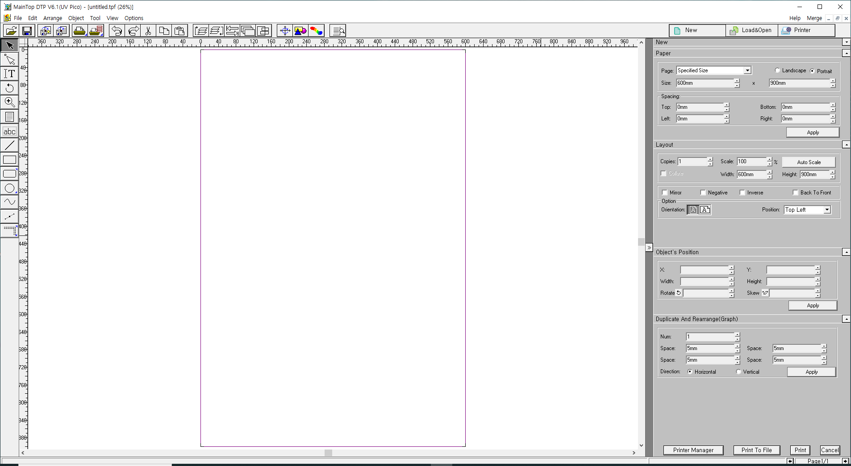Open the Edit menu
Image resolution: width=851 pixels, height=466 pixels.
click(33, 18)
